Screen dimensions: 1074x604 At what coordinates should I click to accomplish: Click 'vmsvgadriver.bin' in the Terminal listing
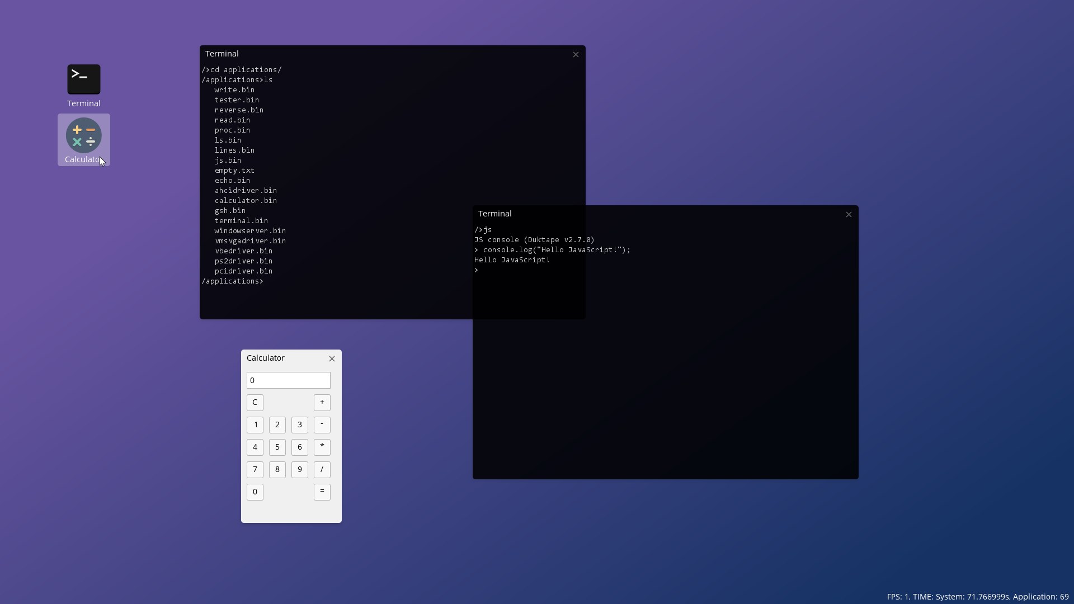point(250,241)
